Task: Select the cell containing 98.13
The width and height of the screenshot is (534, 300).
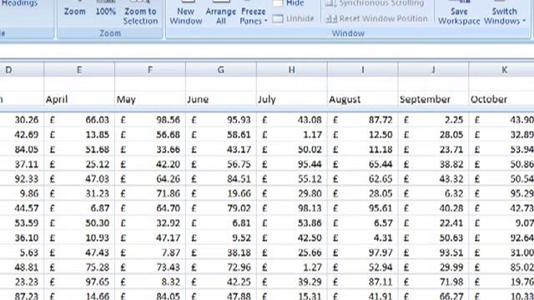Action: tap(292, 208)
